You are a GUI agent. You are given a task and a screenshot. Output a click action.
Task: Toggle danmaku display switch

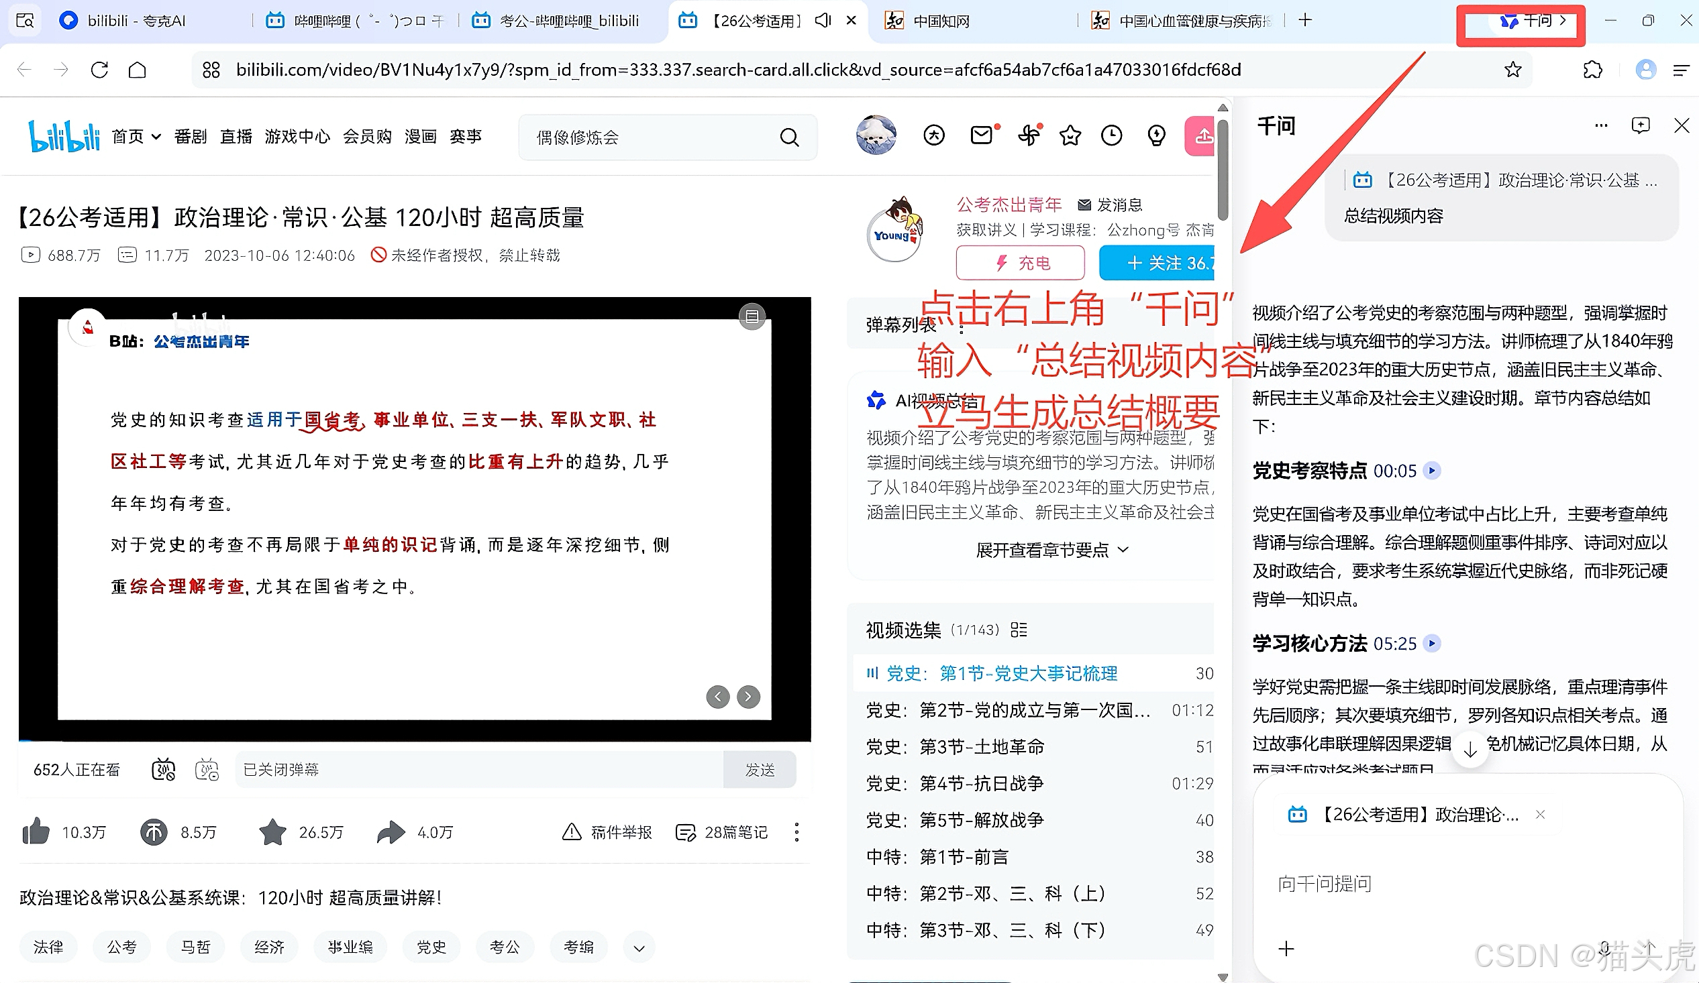[x=164, y=768]
